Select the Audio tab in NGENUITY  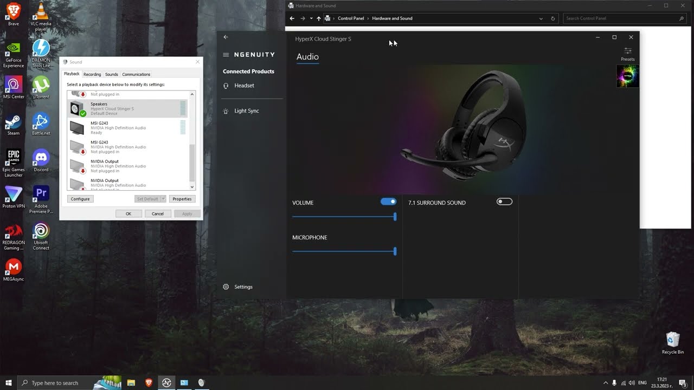(x=307, y=57)
